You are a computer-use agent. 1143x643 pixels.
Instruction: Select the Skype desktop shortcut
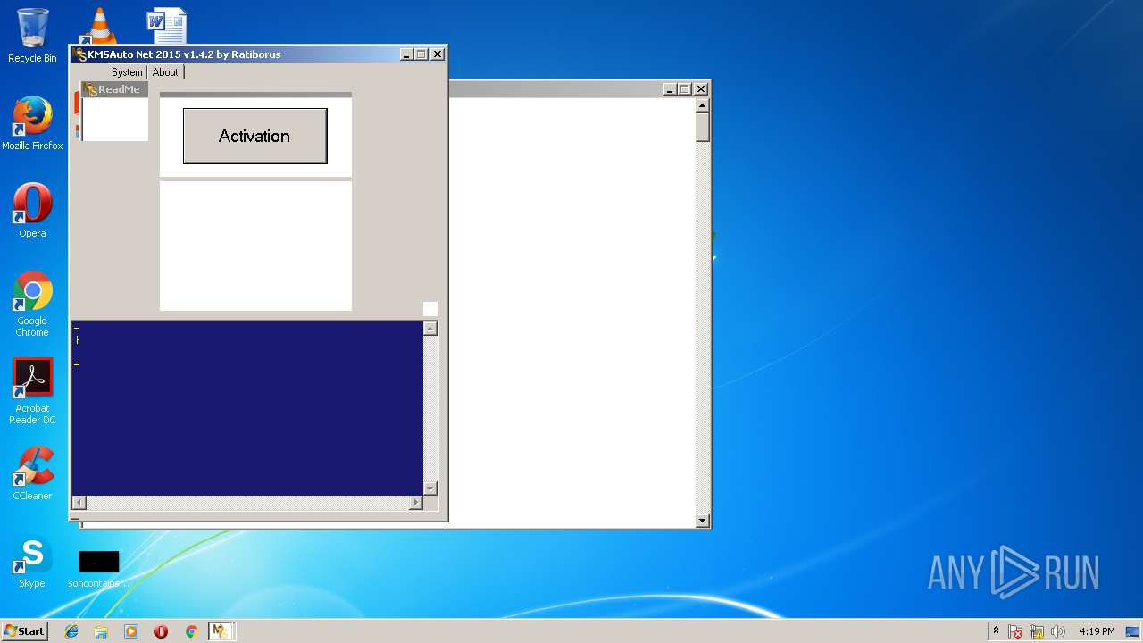coord(32,563)
